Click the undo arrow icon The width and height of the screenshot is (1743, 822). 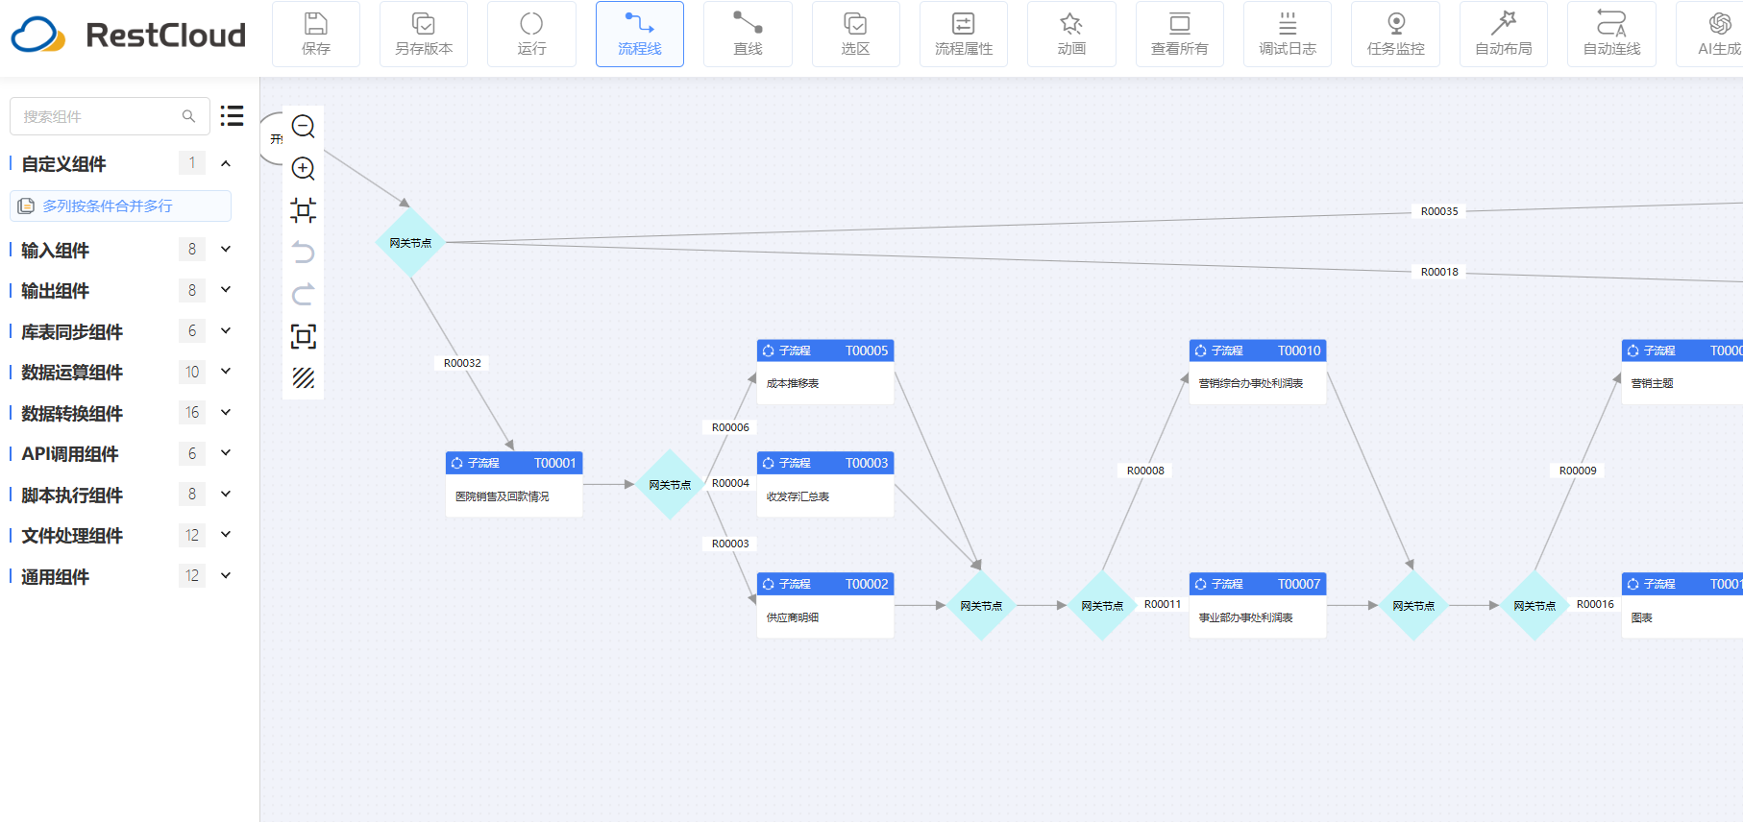(303, 253)
